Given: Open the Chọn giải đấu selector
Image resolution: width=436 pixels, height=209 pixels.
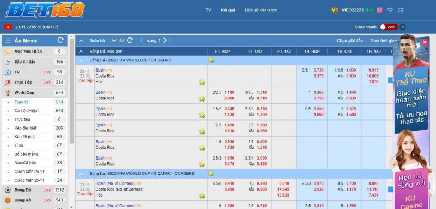Looking at the screenshot, I should coord(350,41).
